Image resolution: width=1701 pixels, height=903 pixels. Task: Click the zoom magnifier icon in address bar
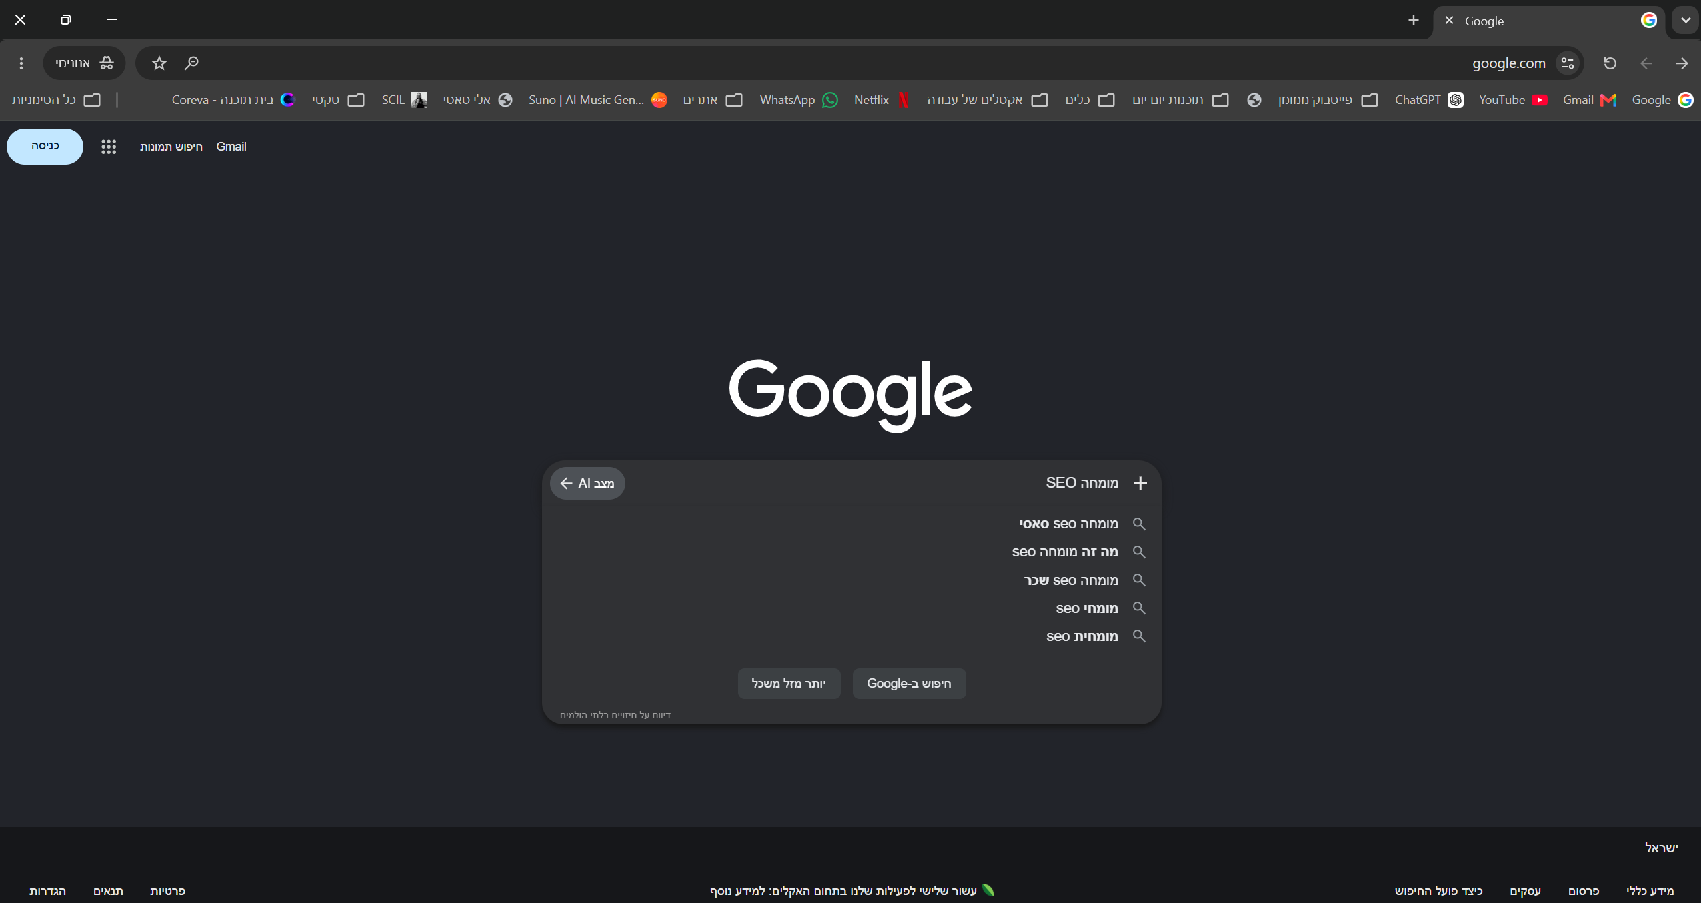coord(191,63)
